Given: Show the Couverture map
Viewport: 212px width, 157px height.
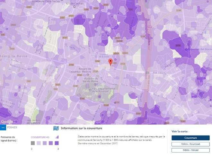Looking at the screenshot, I should click(x=190, y=138).
